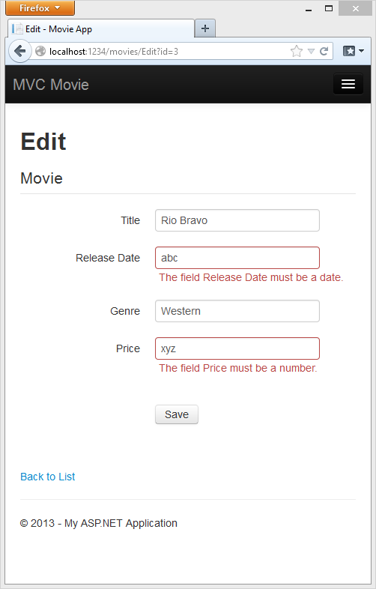
Task: Click the Price field containing xyz
Action: point(237,348)
